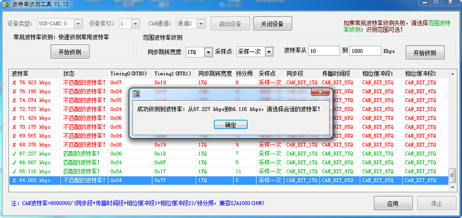Select the 71.429 kbps row
The image size is (462, 218).
pos(229,118)
